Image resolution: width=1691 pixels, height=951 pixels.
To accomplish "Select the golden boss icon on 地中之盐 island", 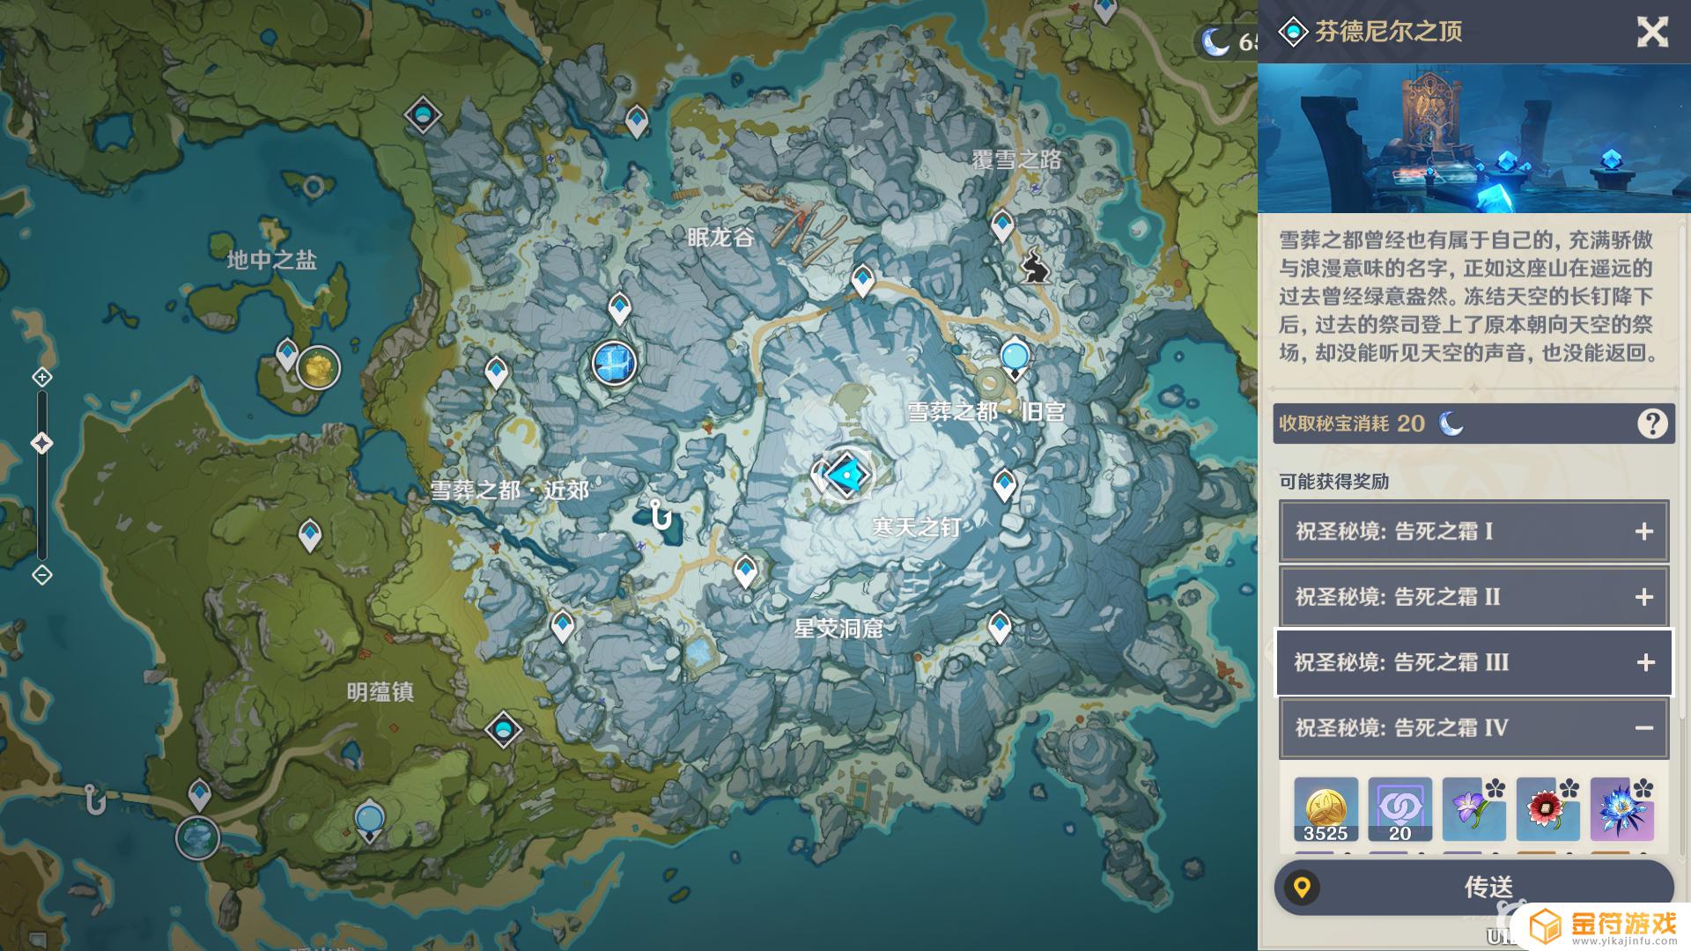I will click(318, 367).
